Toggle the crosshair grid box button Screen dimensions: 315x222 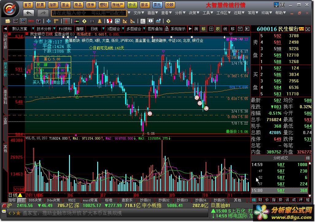tap(211, 29)
